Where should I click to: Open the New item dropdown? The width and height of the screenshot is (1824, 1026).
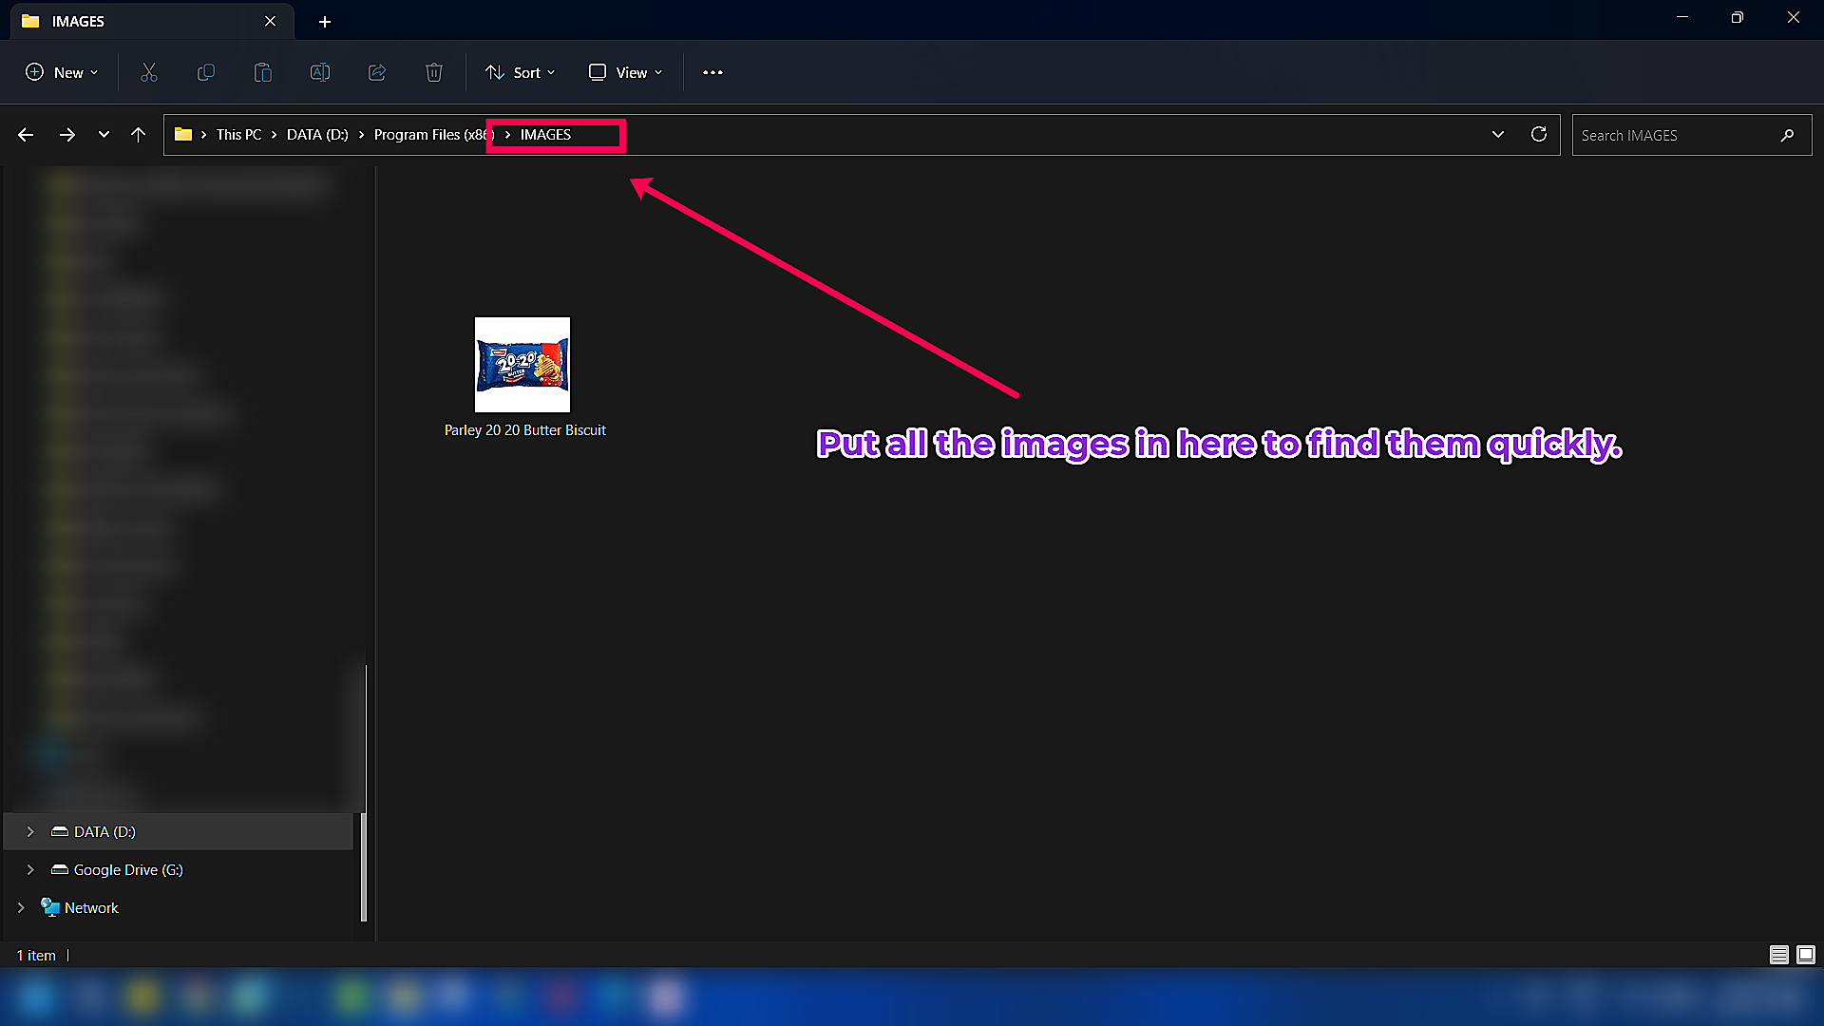[x=62, y=72]
